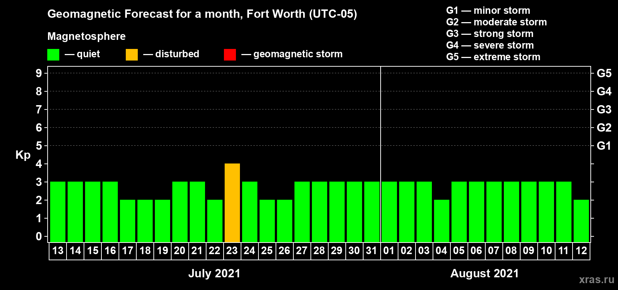
Task: Click the bar for July 20
Action: pyautogui.click(x=180, y=212)
